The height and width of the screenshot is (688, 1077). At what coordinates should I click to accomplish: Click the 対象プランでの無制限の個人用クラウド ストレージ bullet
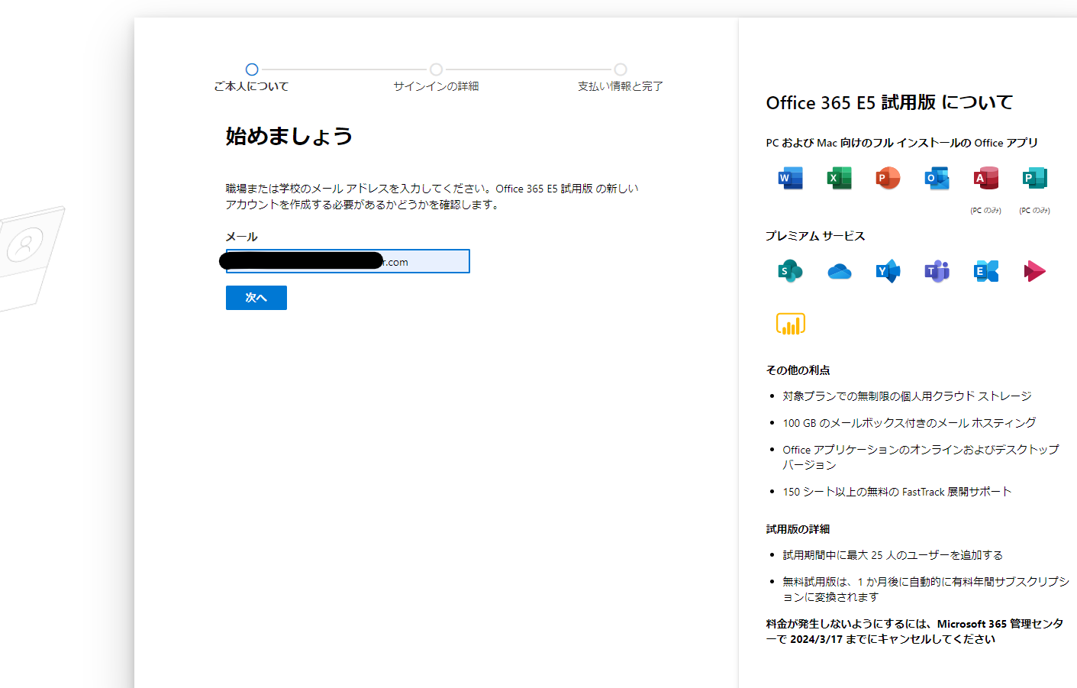907,396
